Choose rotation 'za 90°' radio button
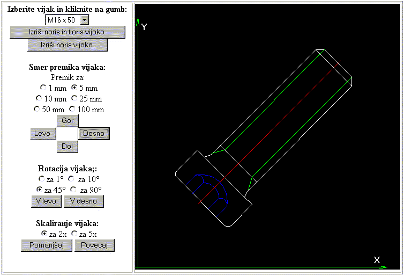Viewport: 404px width, 276px height. click(x=73, y=190)
